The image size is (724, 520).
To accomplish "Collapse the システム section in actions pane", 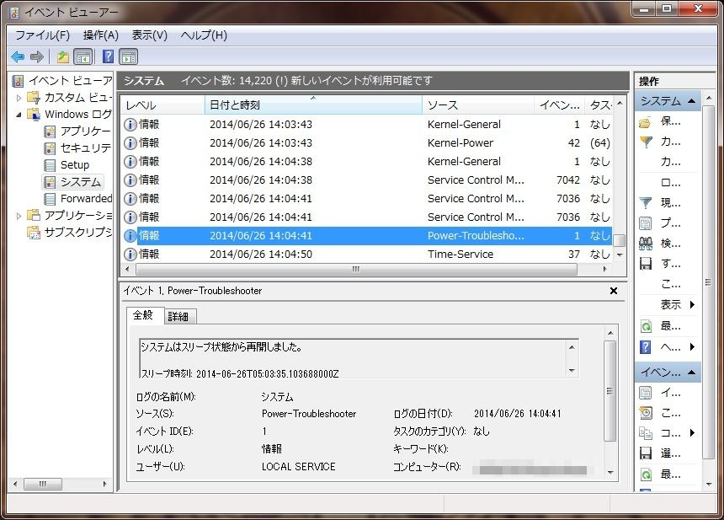I will pos(692,101).
